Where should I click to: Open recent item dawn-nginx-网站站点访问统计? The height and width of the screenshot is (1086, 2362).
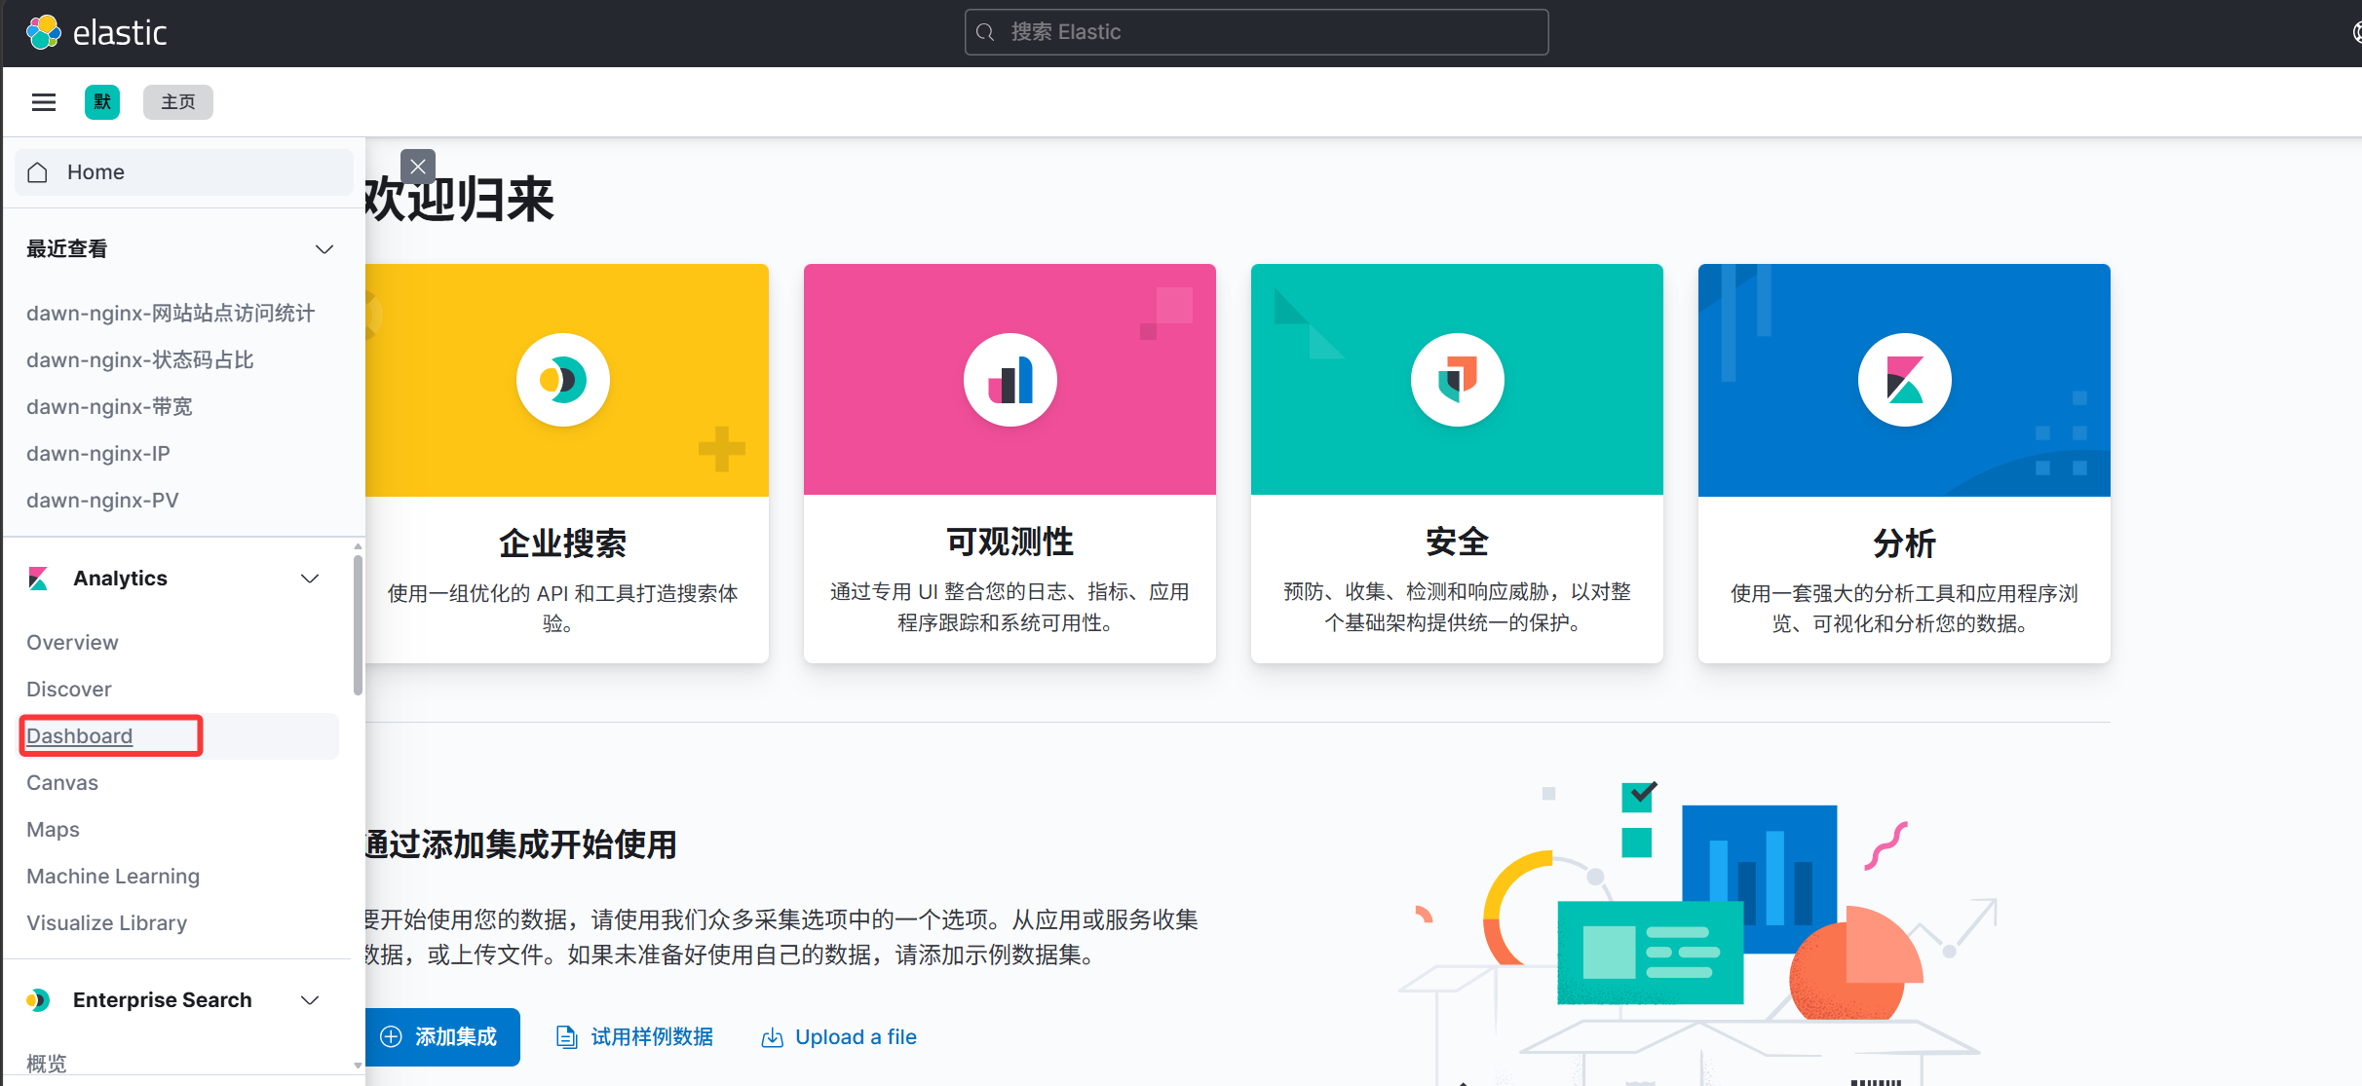(x=171, y=314)
